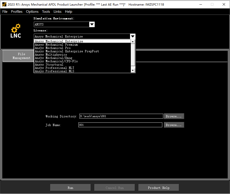Select Ansys Multiphysics license
This screenshot has height=194, width=230.
click(x=82, y=55)
